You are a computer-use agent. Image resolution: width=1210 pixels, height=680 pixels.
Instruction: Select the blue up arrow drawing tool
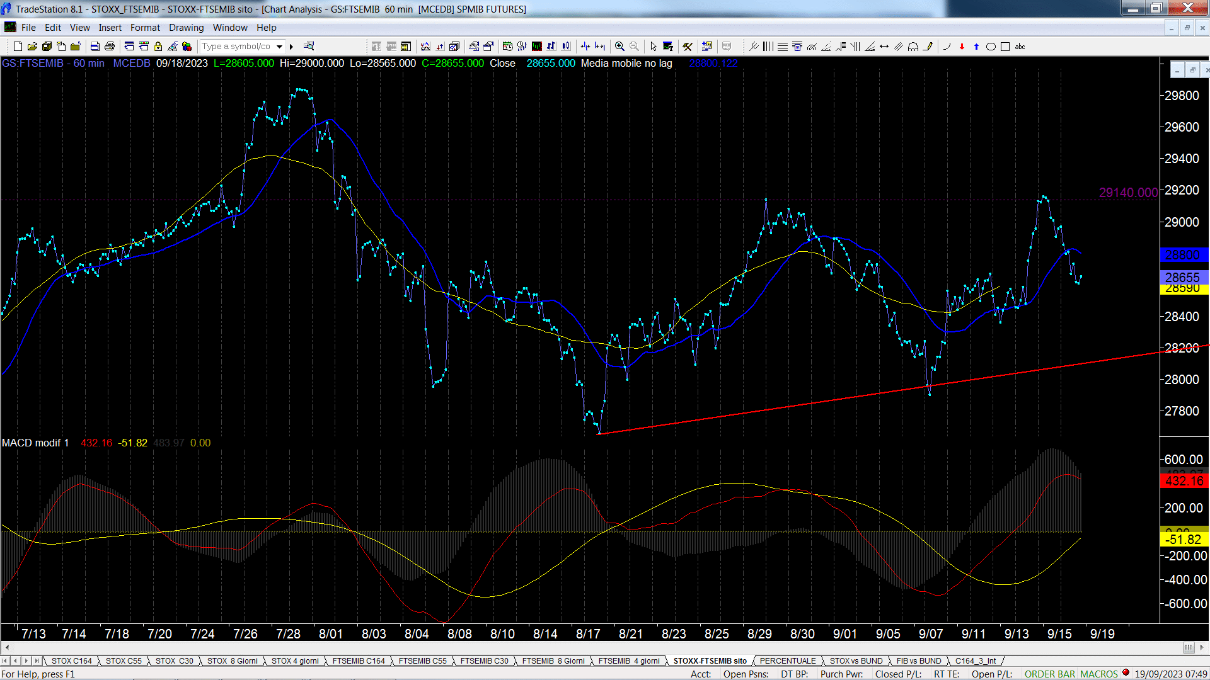pyautogui.click(x=976, y=47)
